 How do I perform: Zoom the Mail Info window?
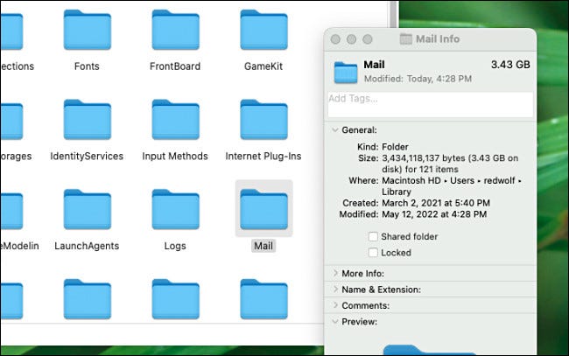click(x=368, y=39)
